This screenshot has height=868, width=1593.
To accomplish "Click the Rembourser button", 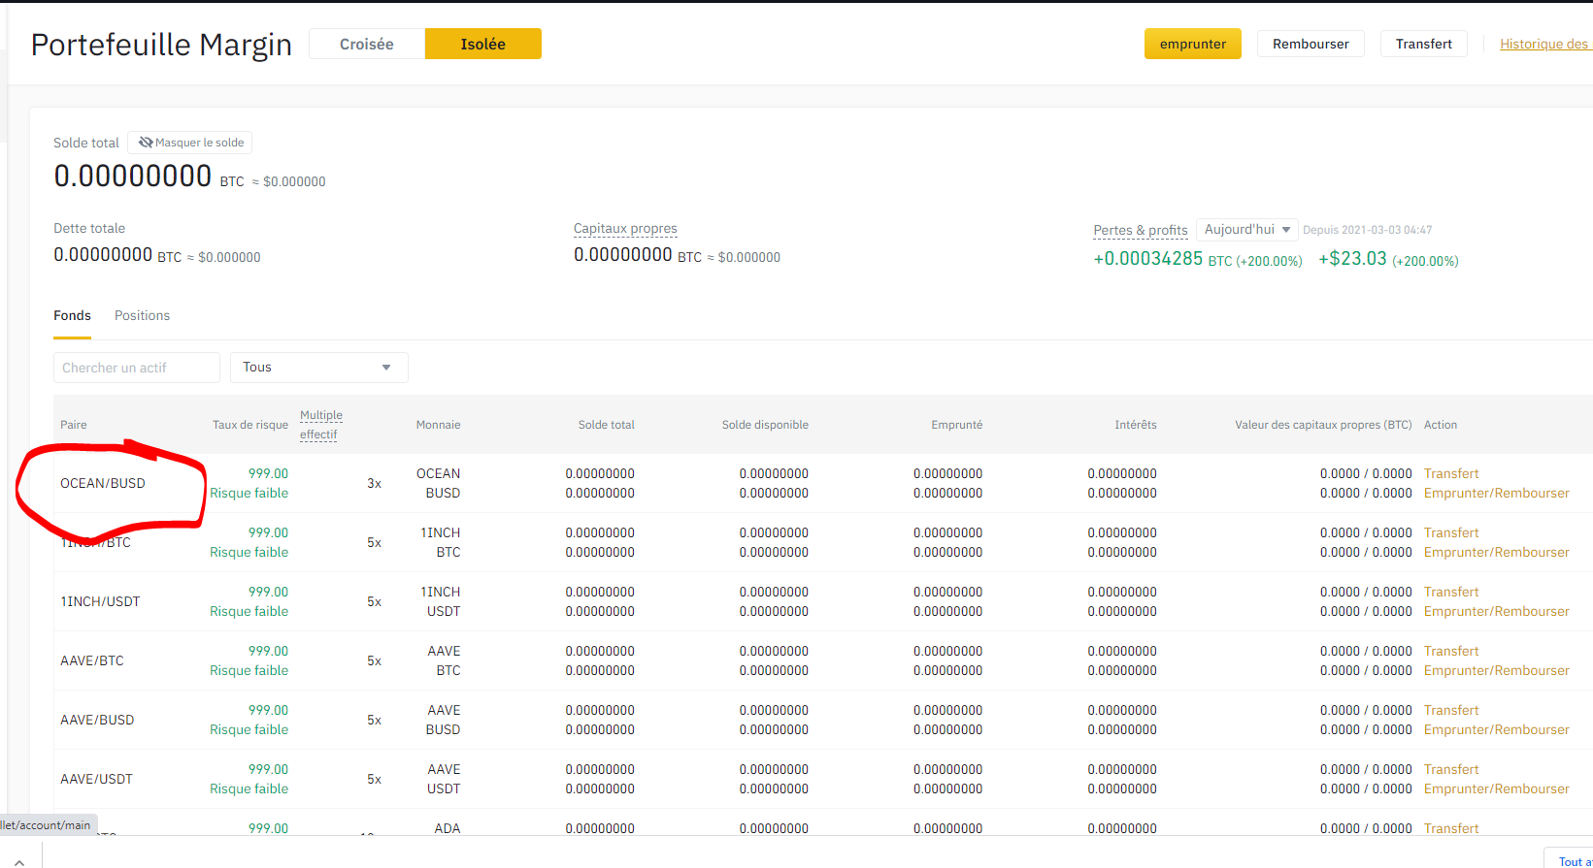I will coord(1311,44).
